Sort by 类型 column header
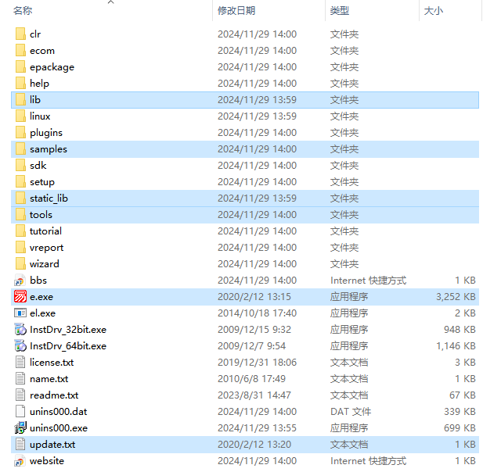The width and height of the screenshot is (483, 472). coord(339,11)
